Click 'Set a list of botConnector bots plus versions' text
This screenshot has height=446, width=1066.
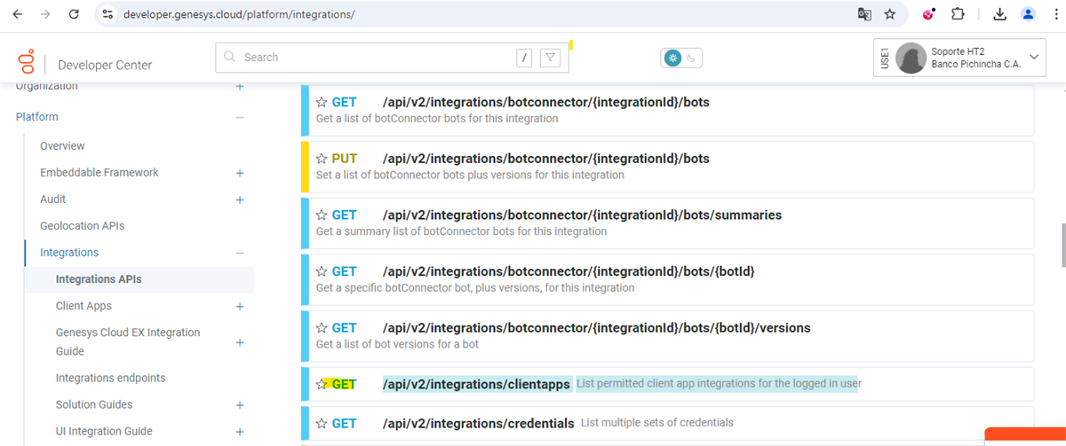(x=470, y=175)
